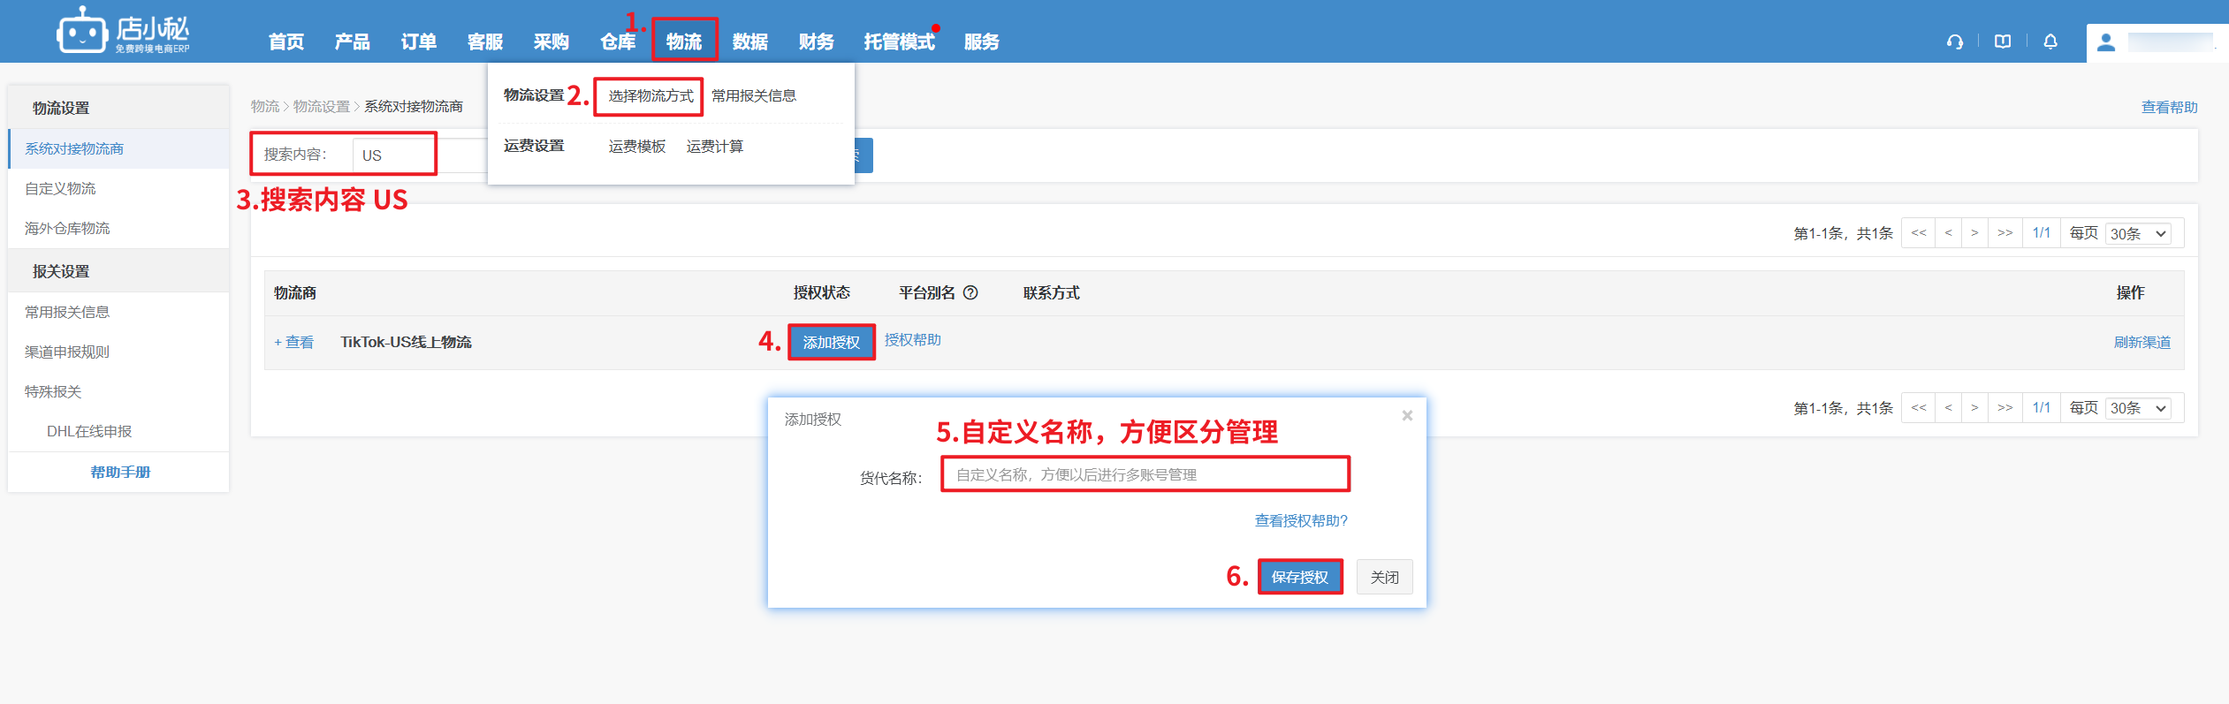
Task: Click the 刷新渠道 link
Action: (x=2142, y=343)
